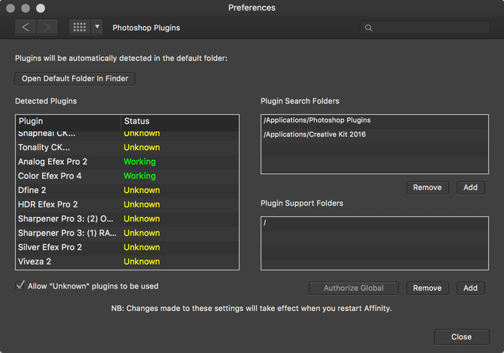
Task: Select the Dfine 2 plugin row
Action: click(127, 190)
